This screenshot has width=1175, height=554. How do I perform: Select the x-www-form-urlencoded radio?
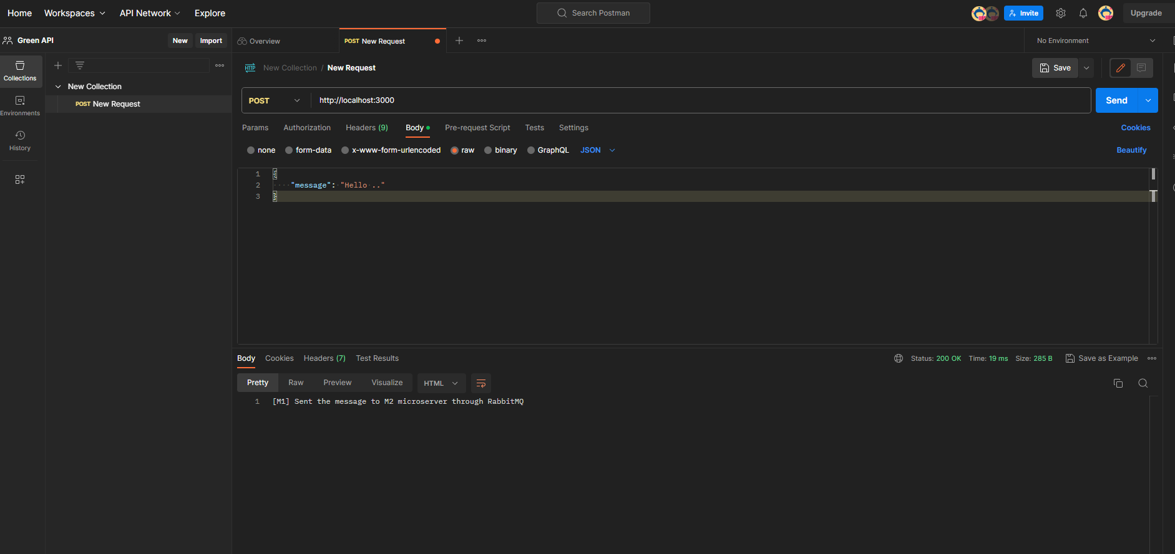coord(345,150)
